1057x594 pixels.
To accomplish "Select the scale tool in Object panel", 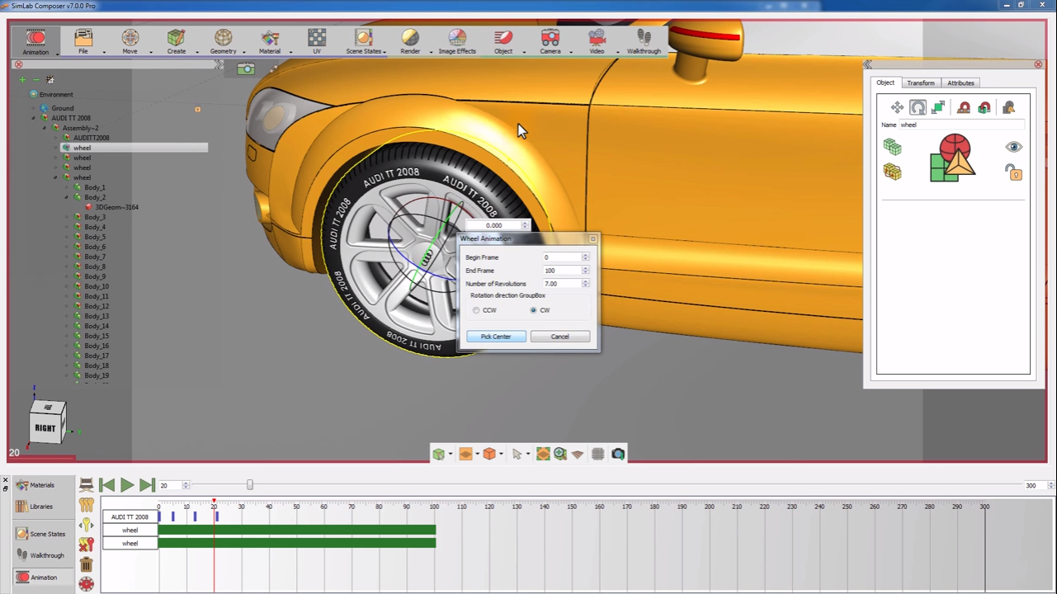I will (938, 108).
